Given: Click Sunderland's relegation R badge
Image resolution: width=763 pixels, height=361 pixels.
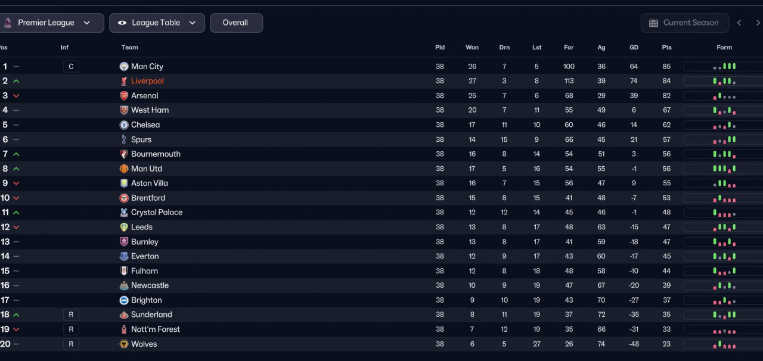Looking at the screenshot, I should (x=71, y=315).
